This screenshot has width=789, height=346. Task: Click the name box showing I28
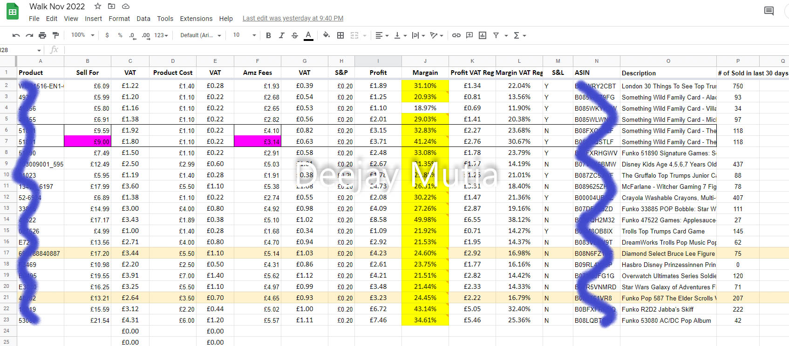[18, 50]
